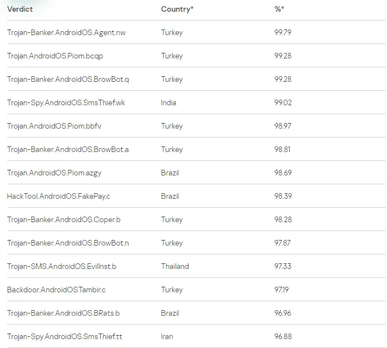387x348 pixels.
Task: Select the Trojan.AndroidOS.Piom.azgy verdict
Action: pyautogui.click(x=54, y=173)
